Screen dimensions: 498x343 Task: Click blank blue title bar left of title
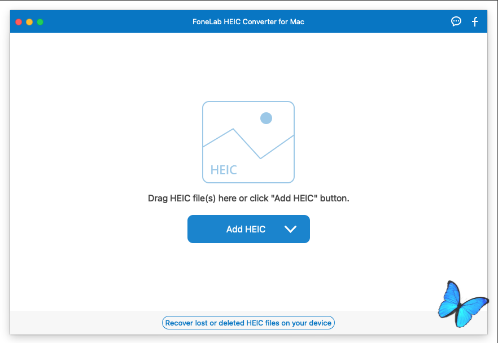113,21
